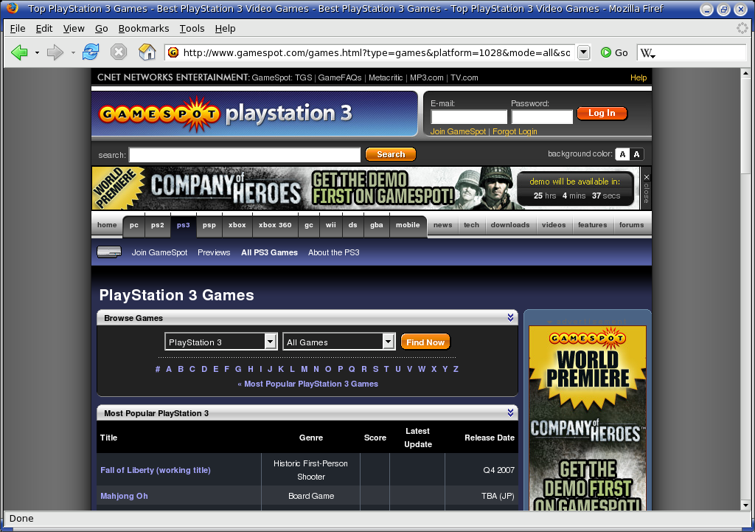Open the Fall of Liberty game link
Viewport: 755px width, 532px height.
pos(156,470)
